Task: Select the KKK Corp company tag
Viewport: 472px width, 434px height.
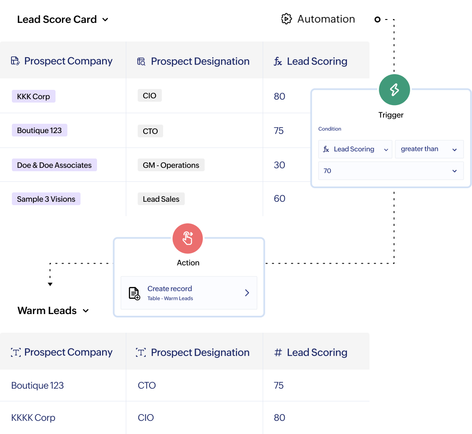Action: coord(33,96)
